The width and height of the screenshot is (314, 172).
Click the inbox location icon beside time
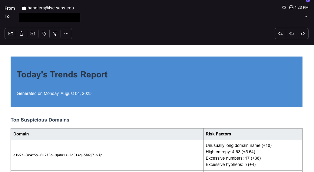[291, 8]
